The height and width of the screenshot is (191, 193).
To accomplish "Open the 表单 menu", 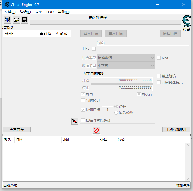I will pyautogui.click(x=39, y=12).
